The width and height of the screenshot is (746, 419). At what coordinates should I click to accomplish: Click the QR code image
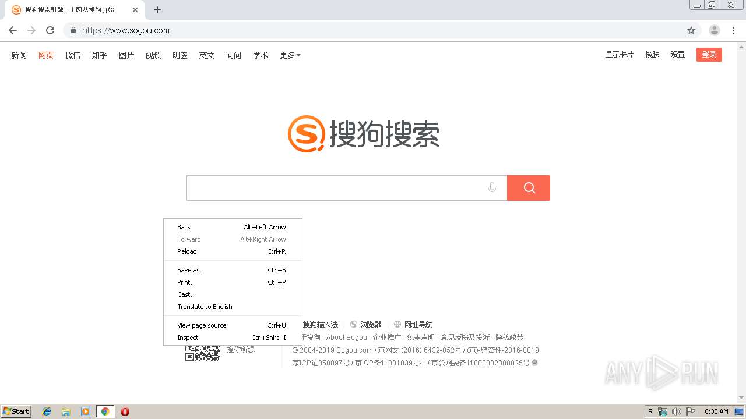(x=202, y=353)
